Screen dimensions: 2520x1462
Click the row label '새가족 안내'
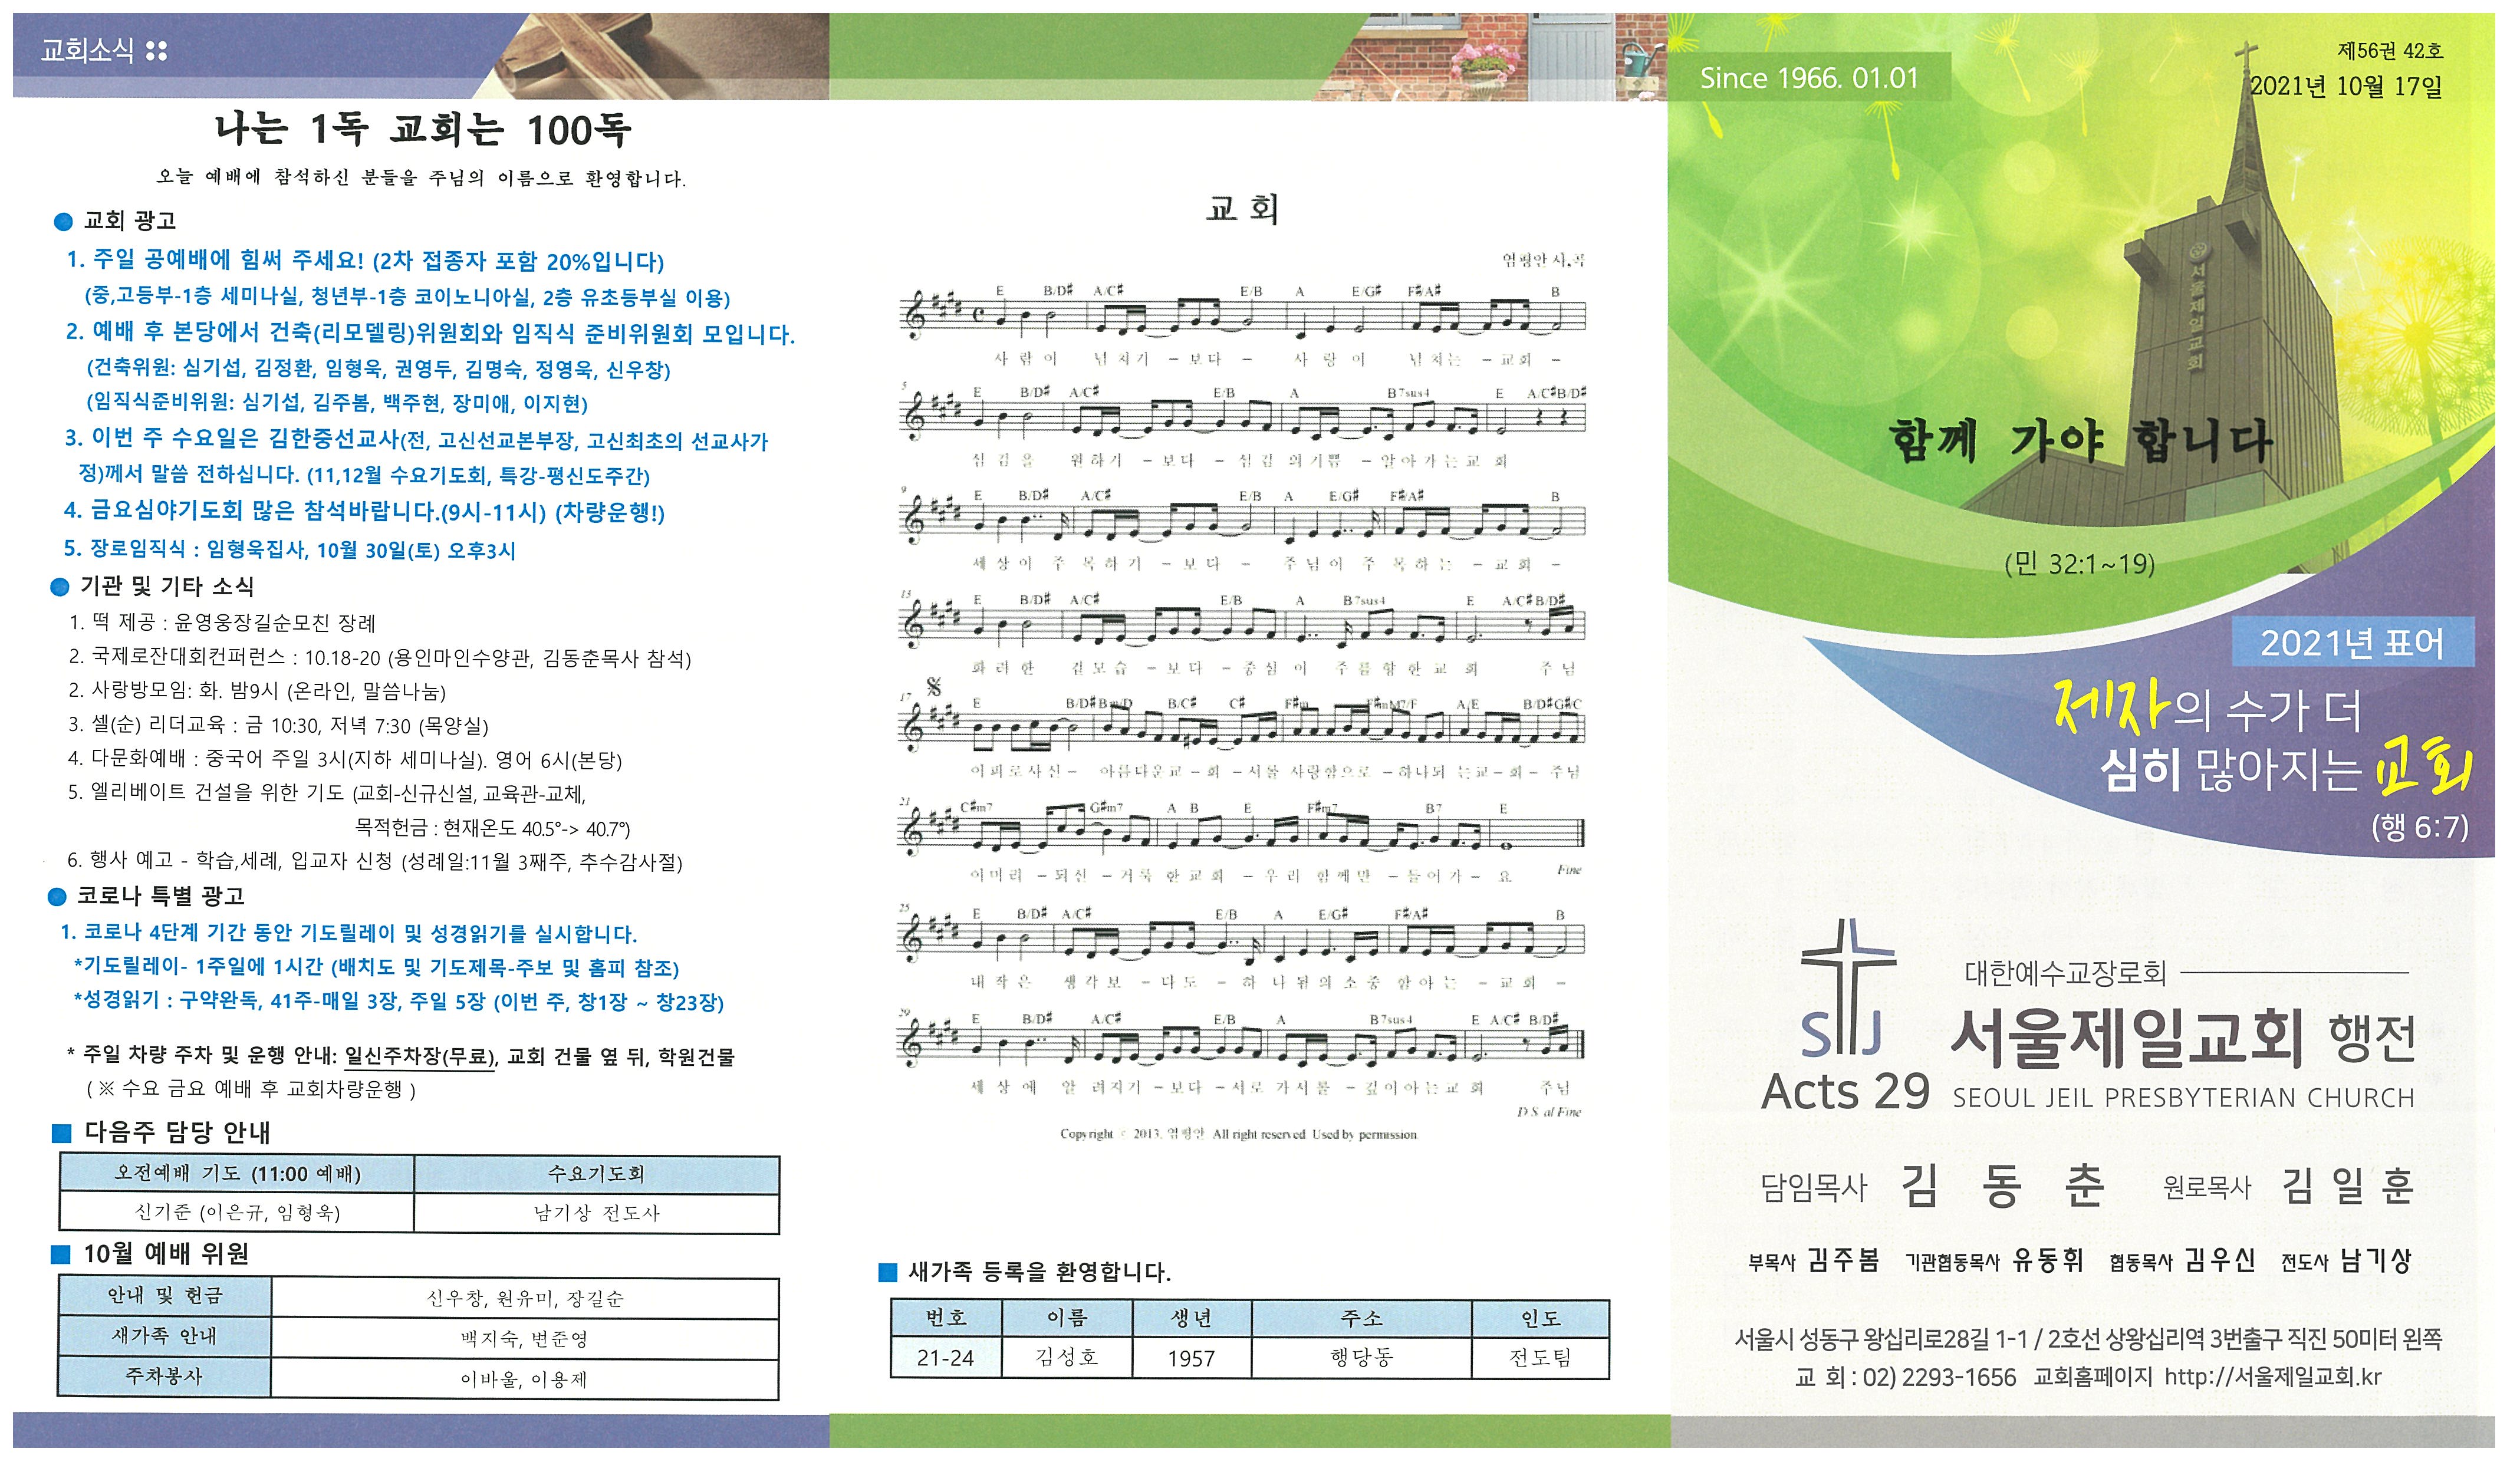pos(165,1337)
